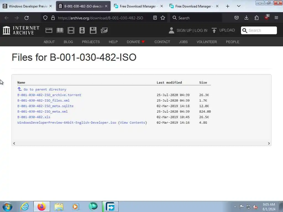Open the Internet Archive images icon
The height and width of the screenshot is (212, 283).
click(x=104, y=30)
